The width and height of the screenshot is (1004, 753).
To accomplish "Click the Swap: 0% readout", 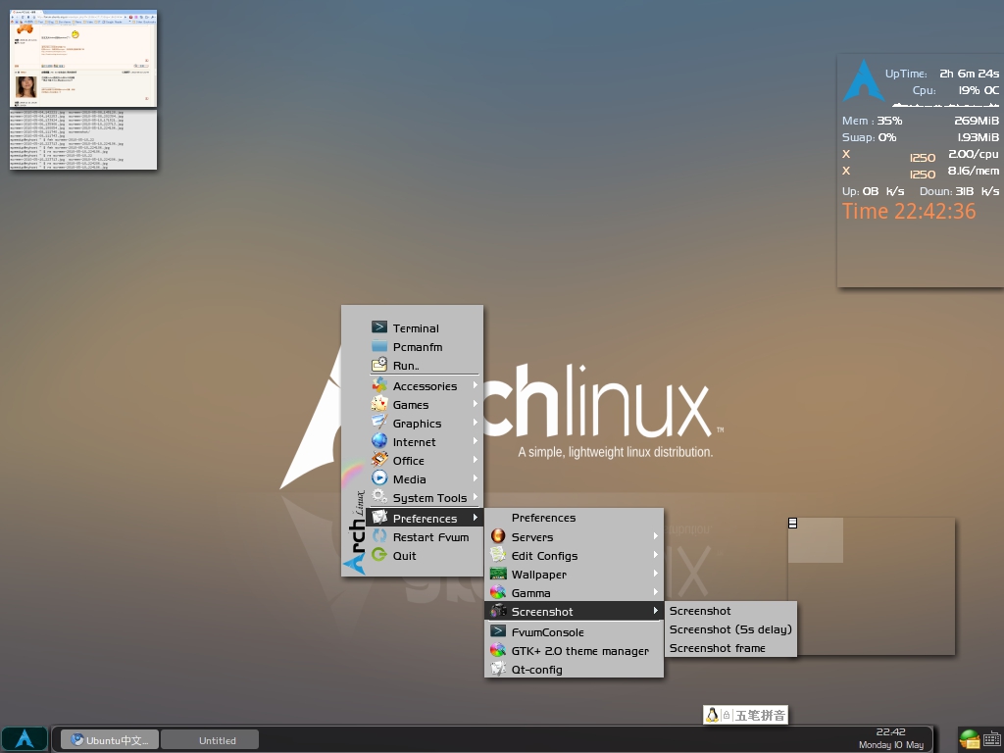I will pyautogui.click(x=869, y=137).
